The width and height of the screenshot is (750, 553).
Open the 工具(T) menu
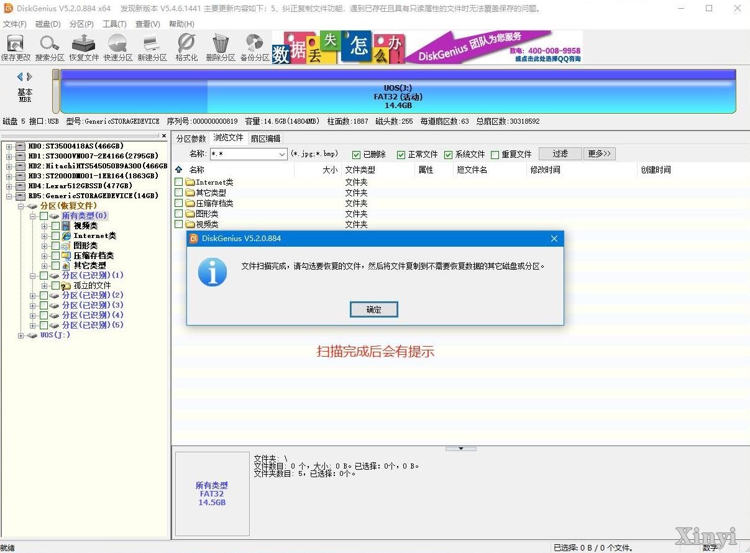pyautogui.click(x=114, y=24)
